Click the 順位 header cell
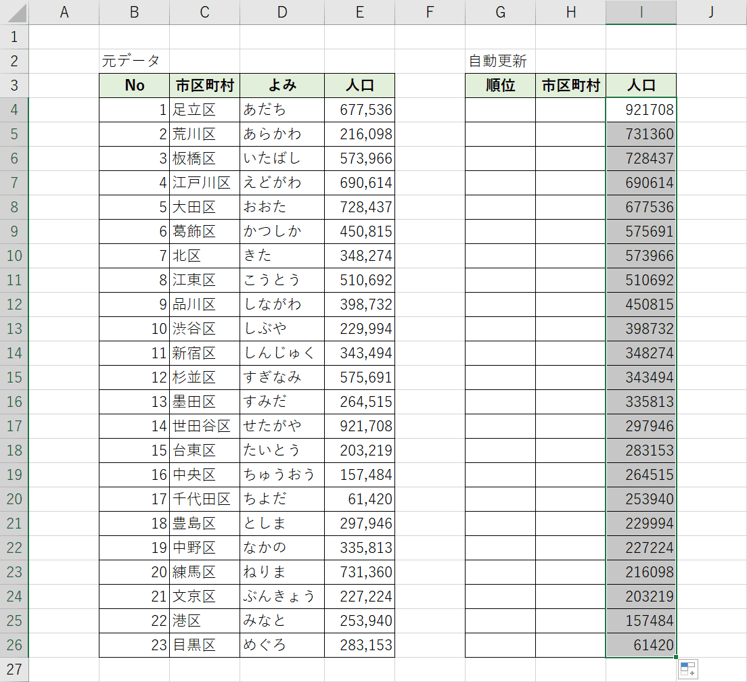 pos(500,85)
